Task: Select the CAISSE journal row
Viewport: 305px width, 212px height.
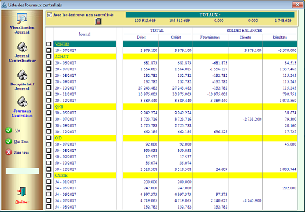Action: click(84, 175)
